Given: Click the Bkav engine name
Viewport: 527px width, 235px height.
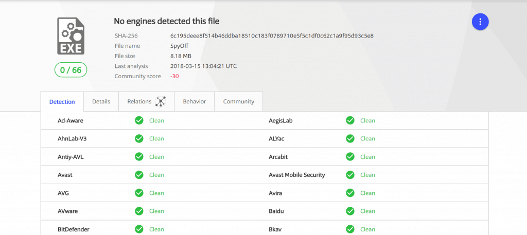Looking at the screenshot, I should tap(275, 229).
